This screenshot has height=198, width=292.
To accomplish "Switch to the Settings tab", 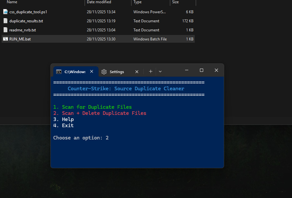I will [117, 71].
